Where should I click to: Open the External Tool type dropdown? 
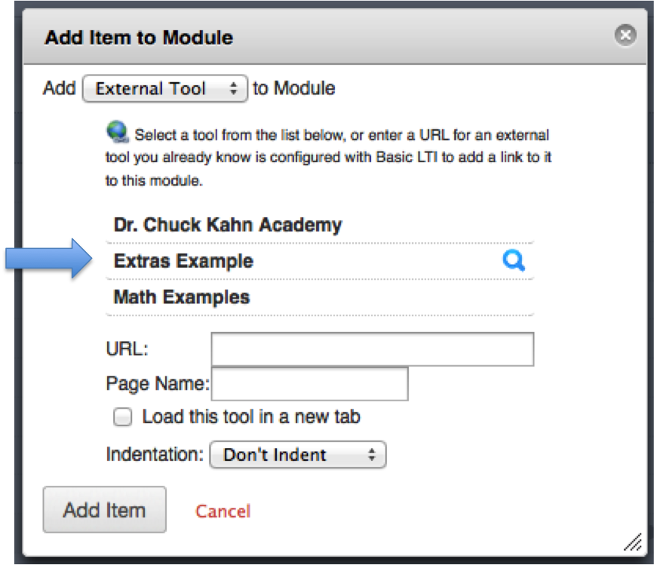tap(164, 89)
